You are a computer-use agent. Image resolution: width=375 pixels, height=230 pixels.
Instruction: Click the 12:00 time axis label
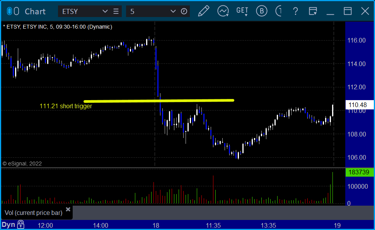46,225
